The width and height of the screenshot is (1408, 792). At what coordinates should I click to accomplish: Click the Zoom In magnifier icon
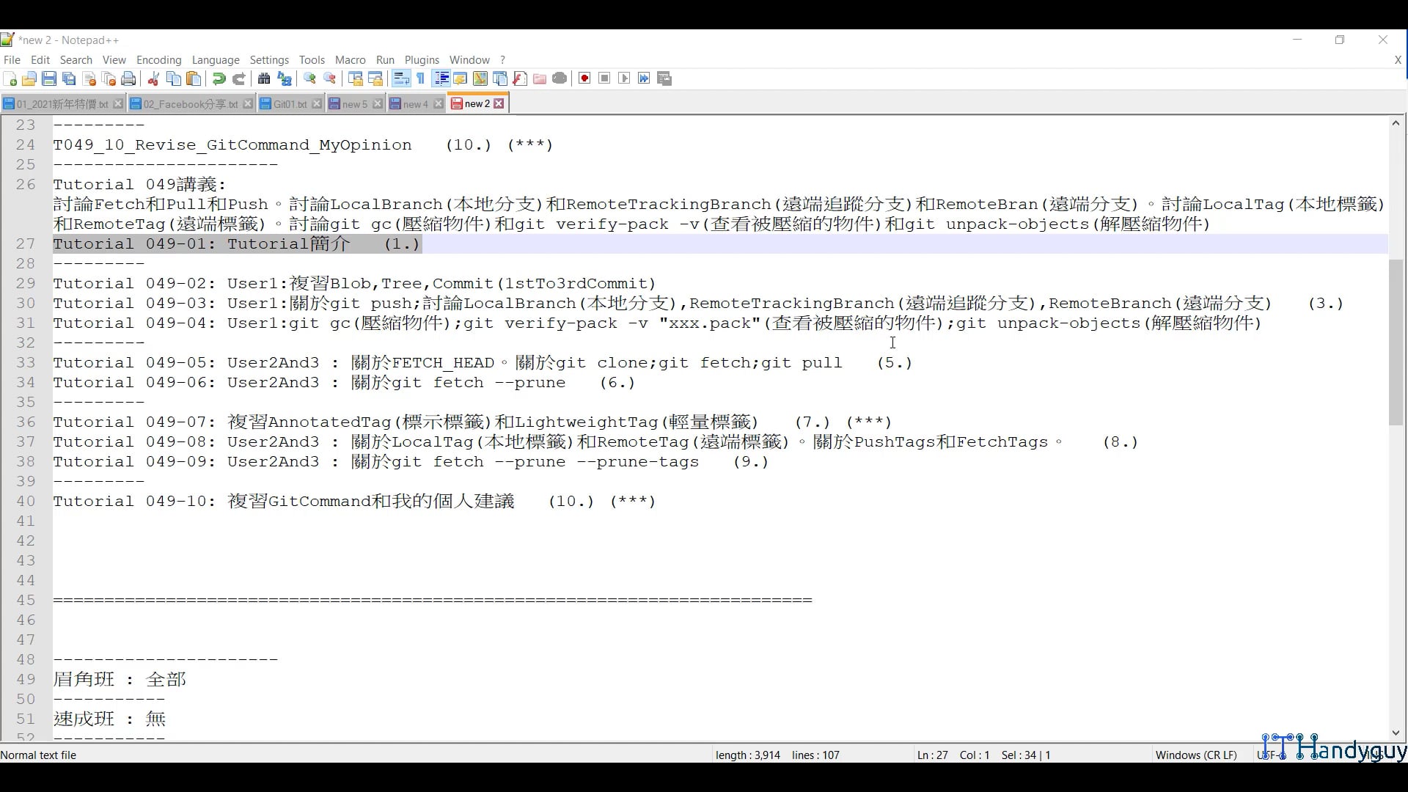pyautogui.click(x=309, y=78)
